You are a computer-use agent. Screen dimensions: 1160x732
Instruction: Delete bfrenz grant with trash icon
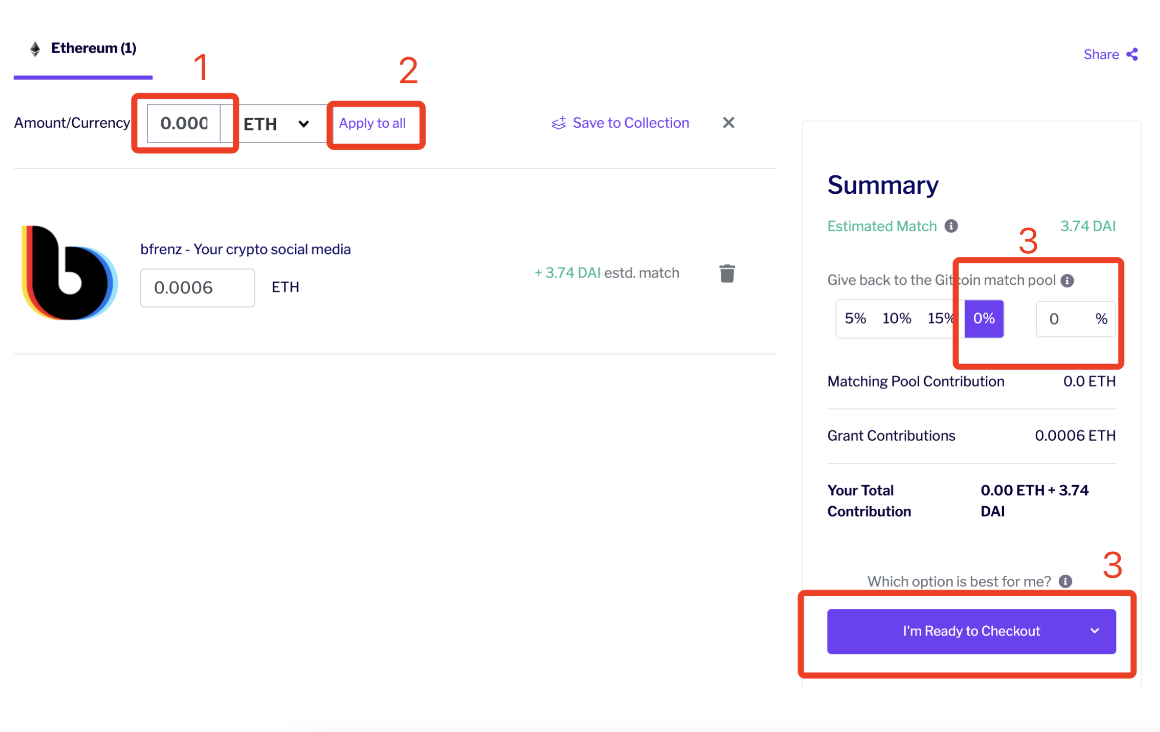coord(727,273)
